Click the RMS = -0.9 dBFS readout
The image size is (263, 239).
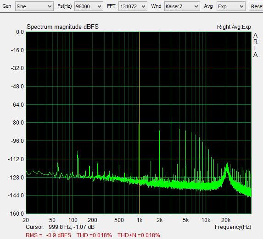48,235
